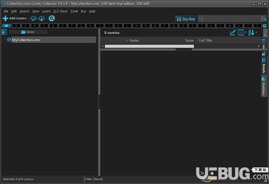Viewport: 269px width, 184px height.
Task: Click the Series folder button
Action: tap(28, 32)
